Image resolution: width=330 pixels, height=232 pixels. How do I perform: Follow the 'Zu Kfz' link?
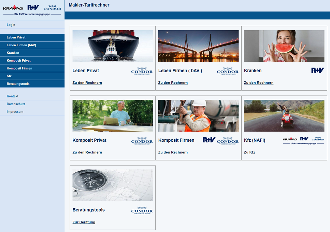click(249, 152)
